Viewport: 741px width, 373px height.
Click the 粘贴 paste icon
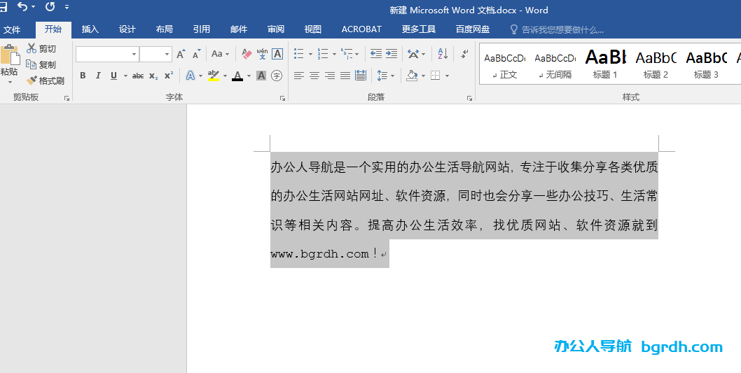9,56
